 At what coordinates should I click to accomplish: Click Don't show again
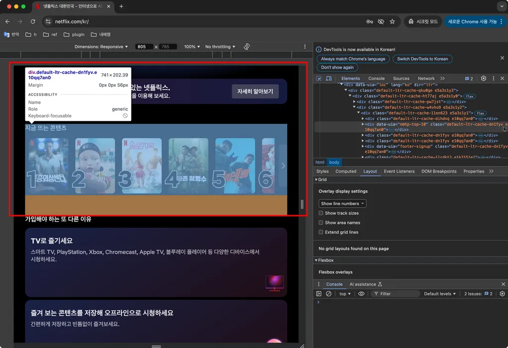click(337, 67)
